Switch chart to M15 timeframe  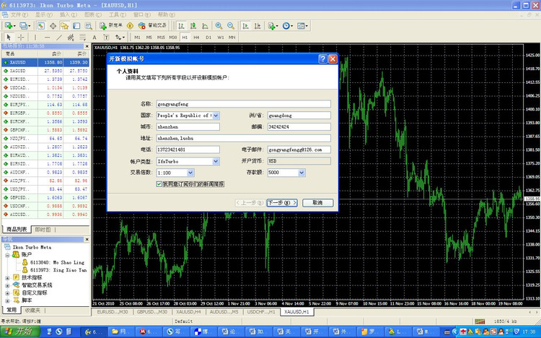[x=161, y=37]
